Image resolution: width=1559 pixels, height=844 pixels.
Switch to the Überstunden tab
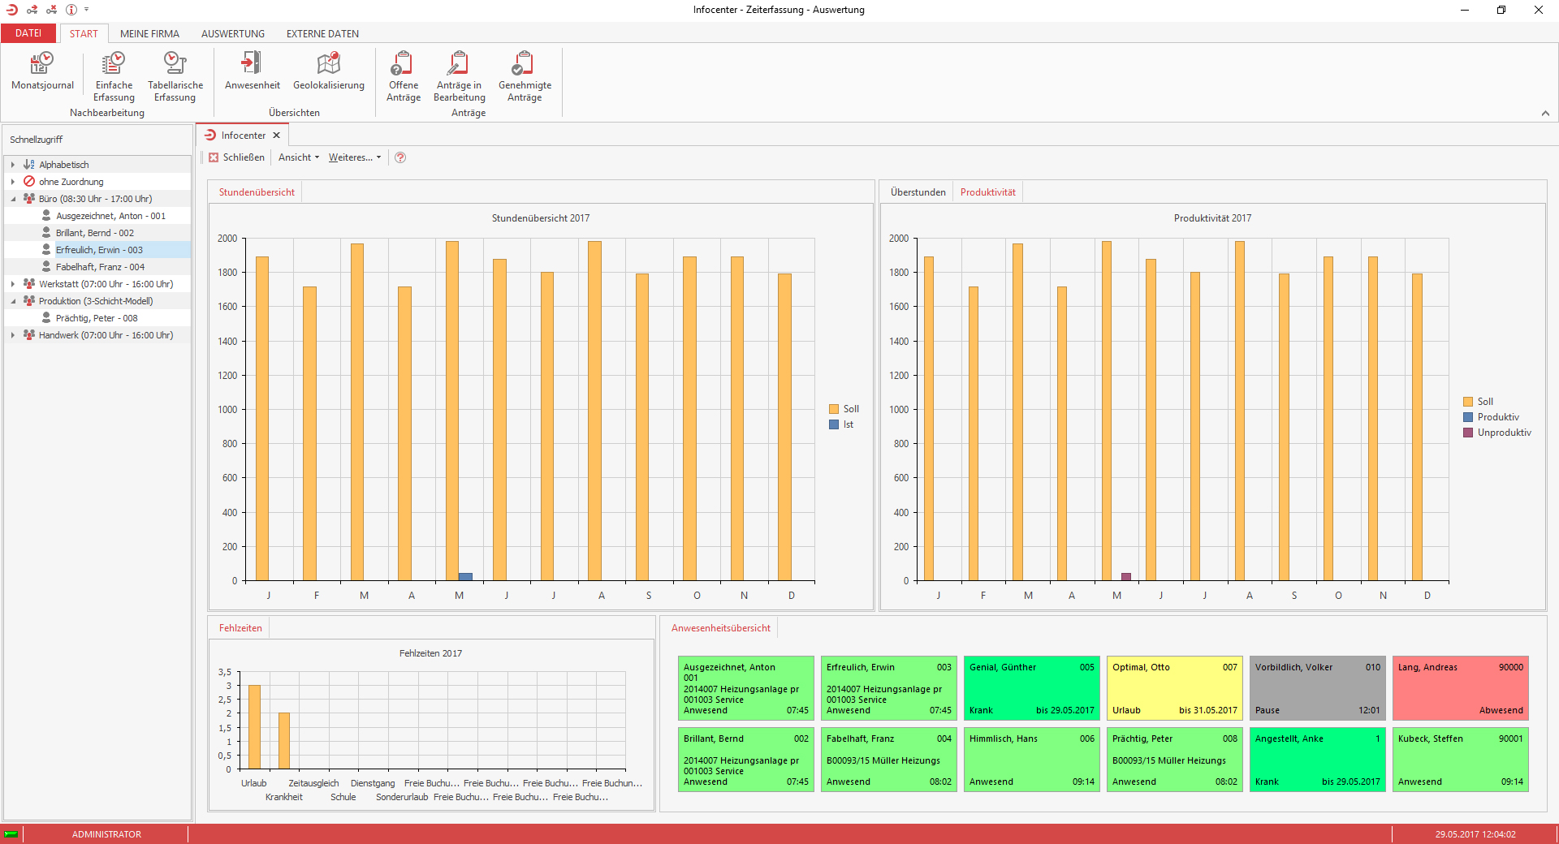[x=918, y=192]
